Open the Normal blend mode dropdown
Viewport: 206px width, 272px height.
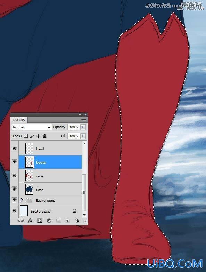coord(32,127)
